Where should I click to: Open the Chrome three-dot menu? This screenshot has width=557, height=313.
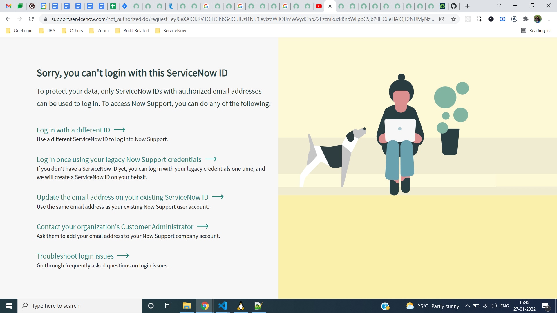click(x=549, y=19)
